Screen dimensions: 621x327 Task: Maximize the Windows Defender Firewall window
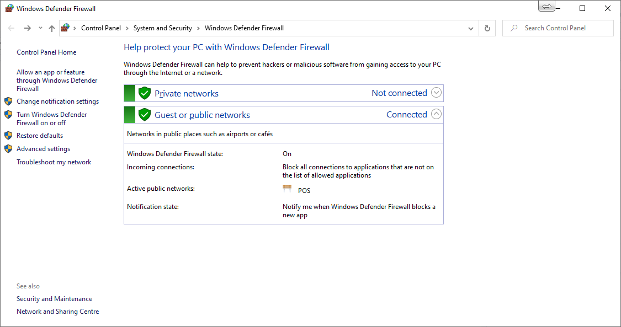pos(582,8)
